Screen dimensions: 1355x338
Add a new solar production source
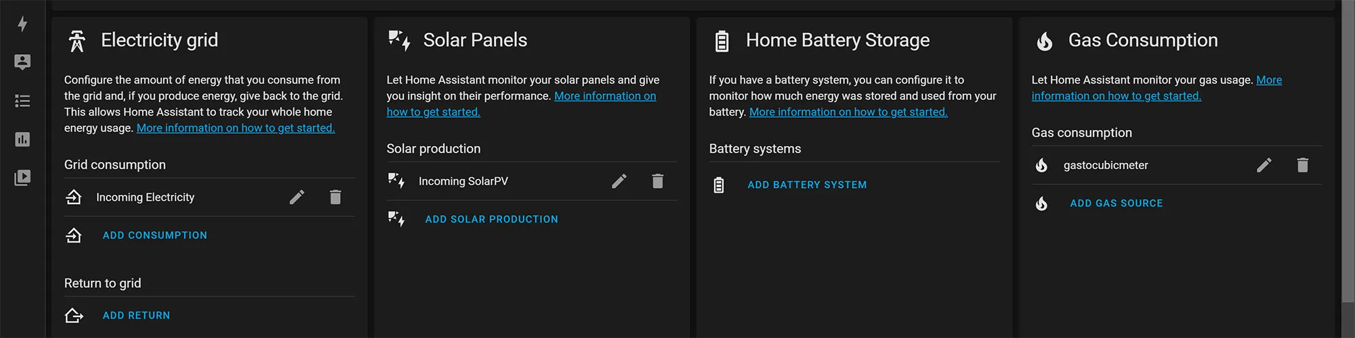(491, 219)
